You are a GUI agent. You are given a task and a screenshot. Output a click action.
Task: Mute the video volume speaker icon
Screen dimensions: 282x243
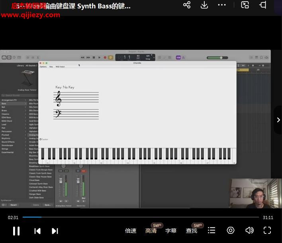(x=249, y=230)
